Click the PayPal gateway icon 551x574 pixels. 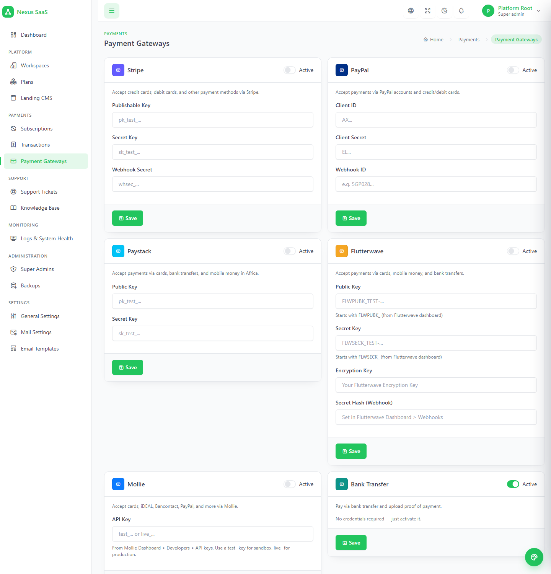[342, 70]
